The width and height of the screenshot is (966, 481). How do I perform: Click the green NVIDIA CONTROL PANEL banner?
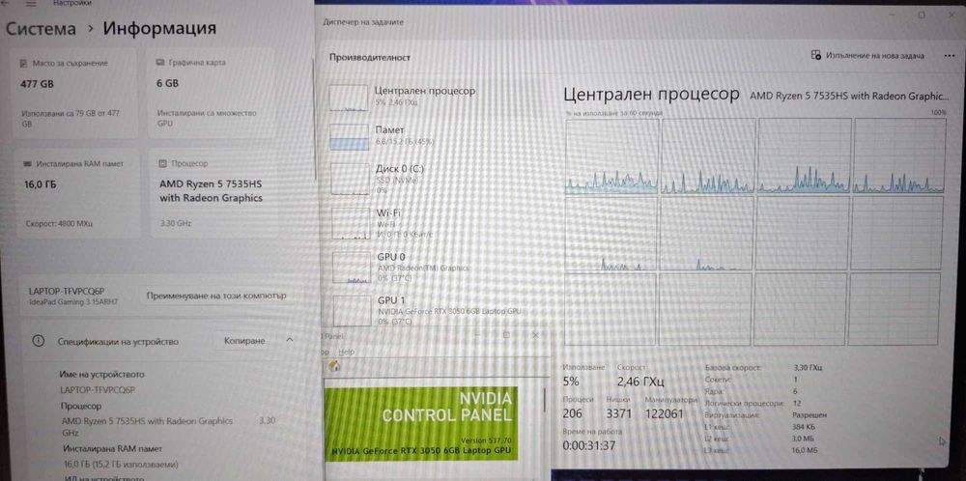pyautogui.click(x=421, y=423)
